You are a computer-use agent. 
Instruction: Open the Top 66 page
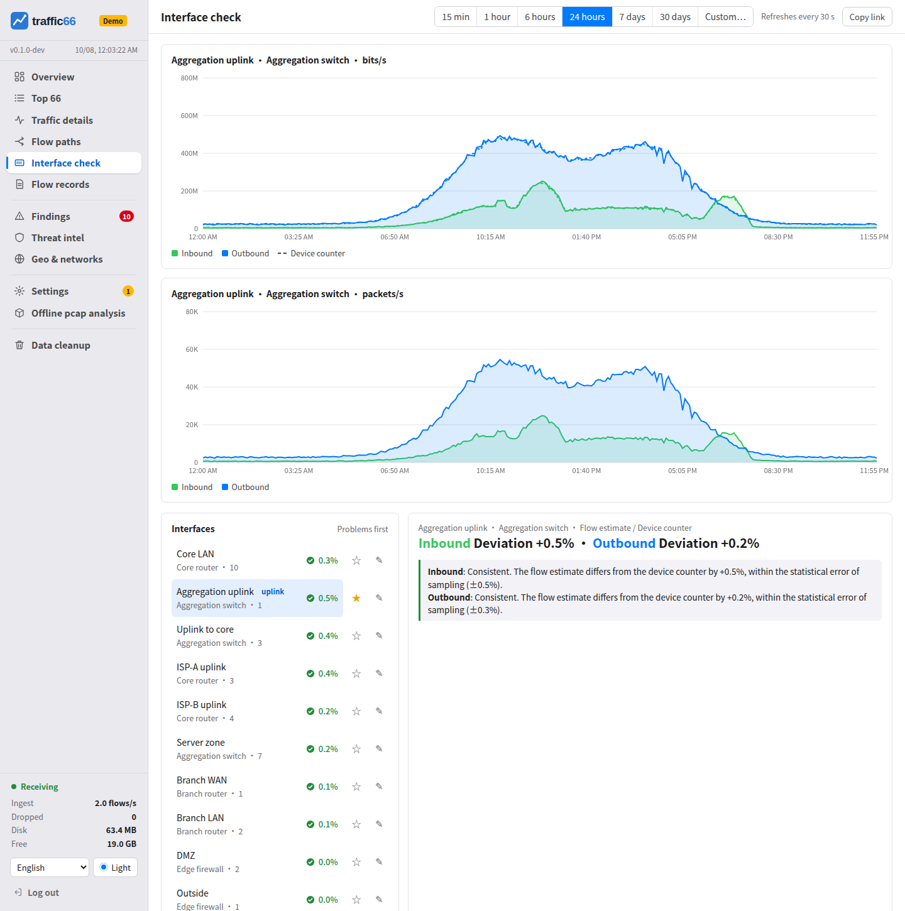point(74,98)
